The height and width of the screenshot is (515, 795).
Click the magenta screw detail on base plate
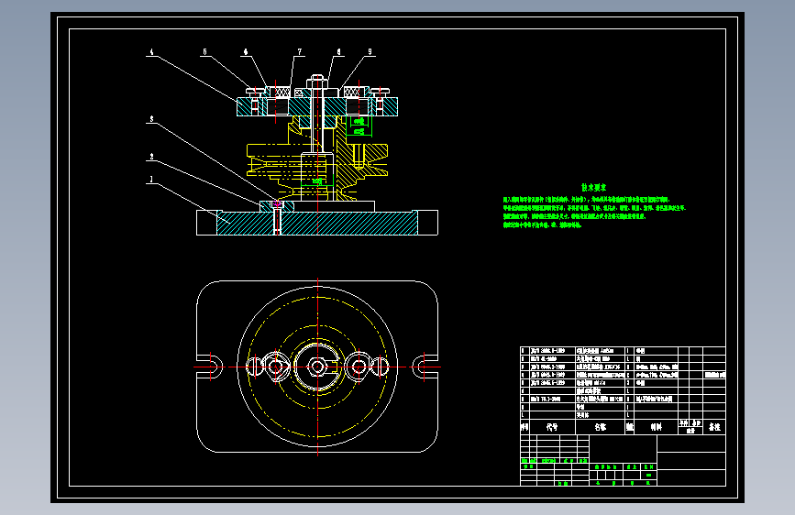pyautogui.click(x=277, y=203)
